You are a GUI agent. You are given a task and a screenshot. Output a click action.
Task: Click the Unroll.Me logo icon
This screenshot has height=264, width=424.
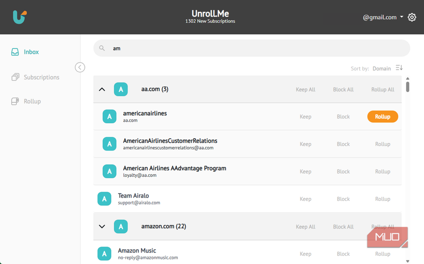point(20,17)
